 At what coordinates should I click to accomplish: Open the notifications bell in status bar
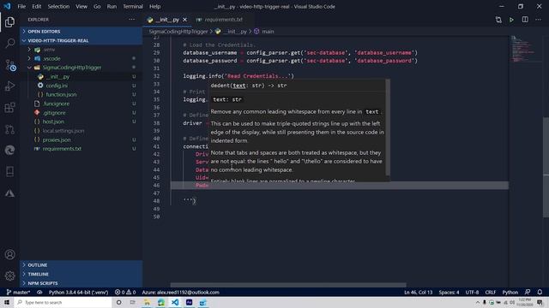point(540,293)
